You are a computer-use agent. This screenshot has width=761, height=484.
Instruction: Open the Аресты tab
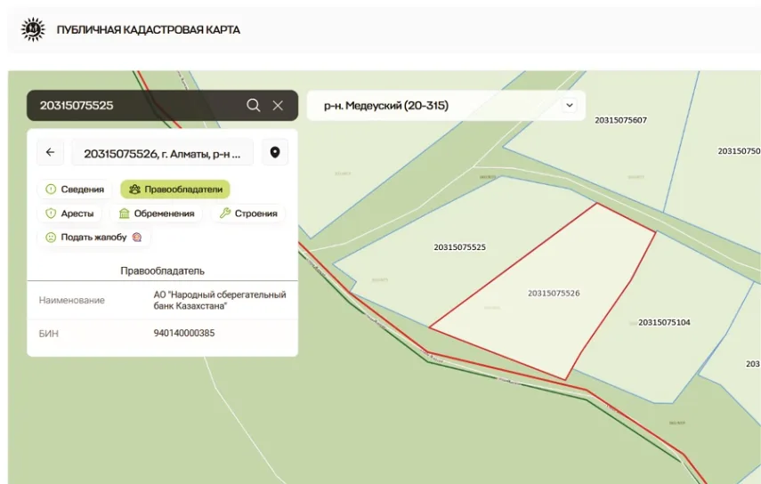pyautogui.click(x=69, y=214)
